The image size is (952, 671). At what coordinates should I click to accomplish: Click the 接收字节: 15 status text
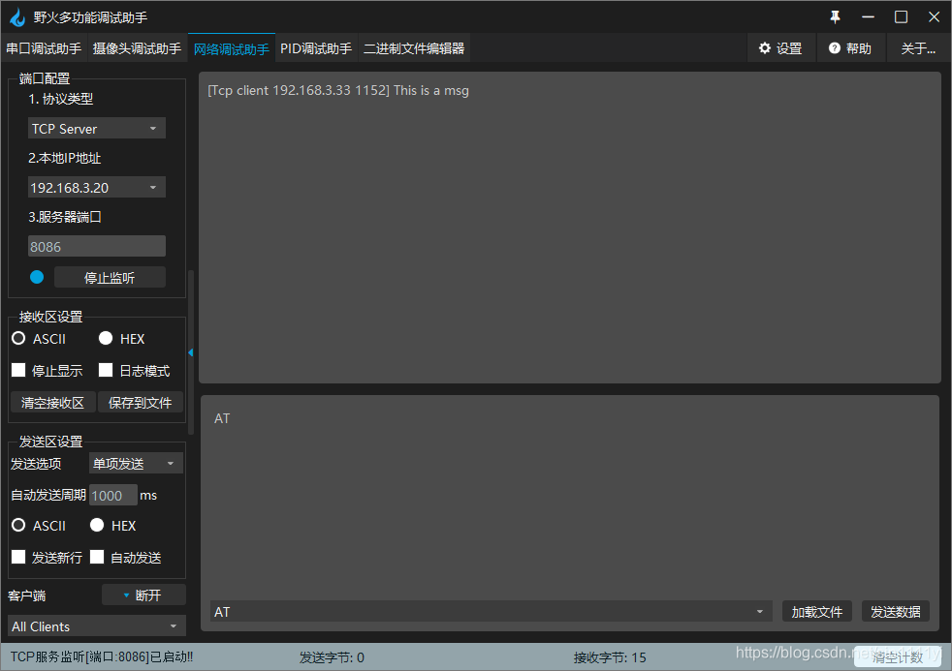point(610,657)
